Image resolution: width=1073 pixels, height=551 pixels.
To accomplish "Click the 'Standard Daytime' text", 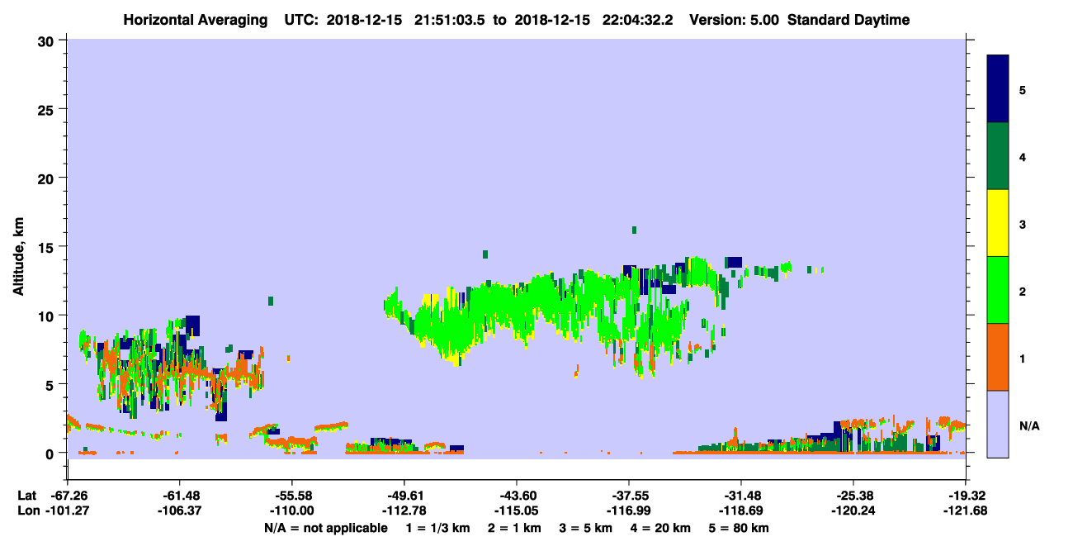I will point(848,20).
